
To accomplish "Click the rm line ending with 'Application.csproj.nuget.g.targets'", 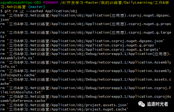I will tap(80, 49).
